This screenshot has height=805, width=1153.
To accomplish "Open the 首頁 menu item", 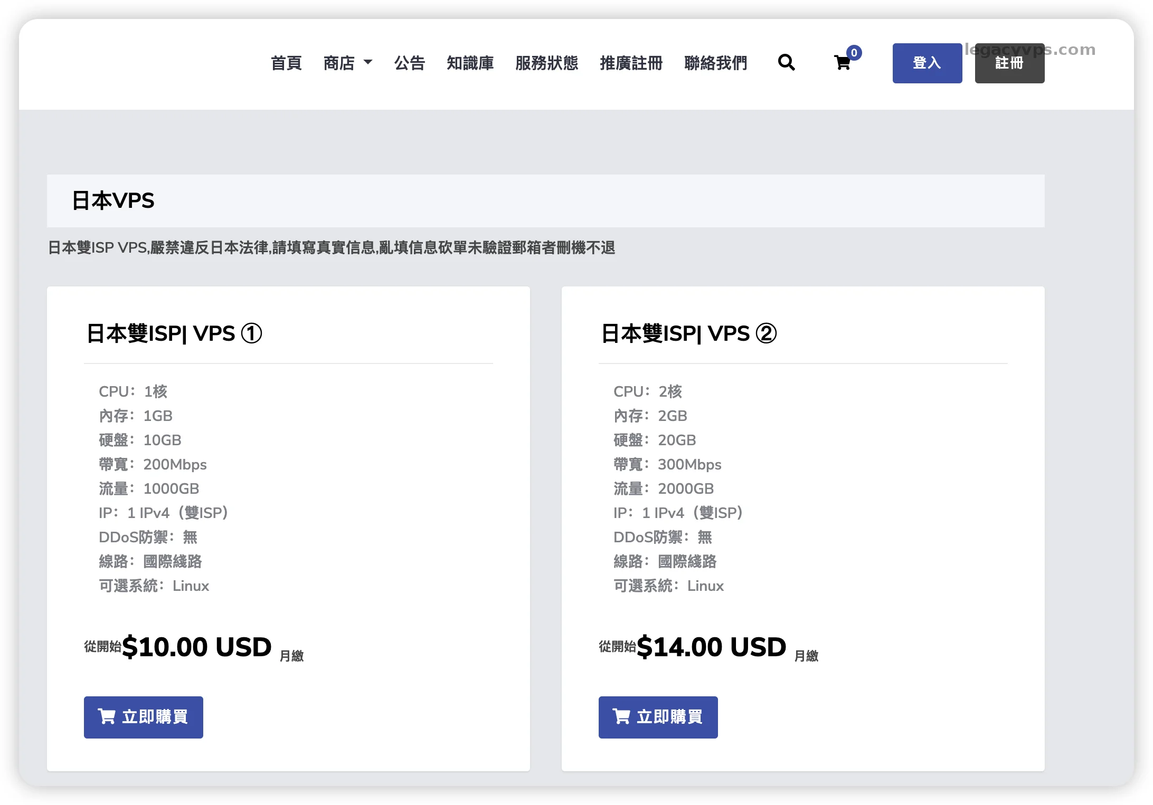I will tap(286, 63).
